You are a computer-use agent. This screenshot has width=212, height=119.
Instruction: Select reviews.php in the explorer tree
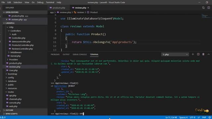point(15,67)
